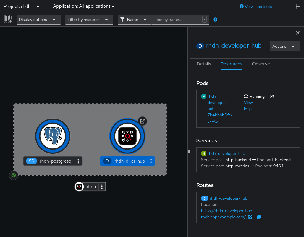Open View logs for the running pod

(x=248, y=106)
